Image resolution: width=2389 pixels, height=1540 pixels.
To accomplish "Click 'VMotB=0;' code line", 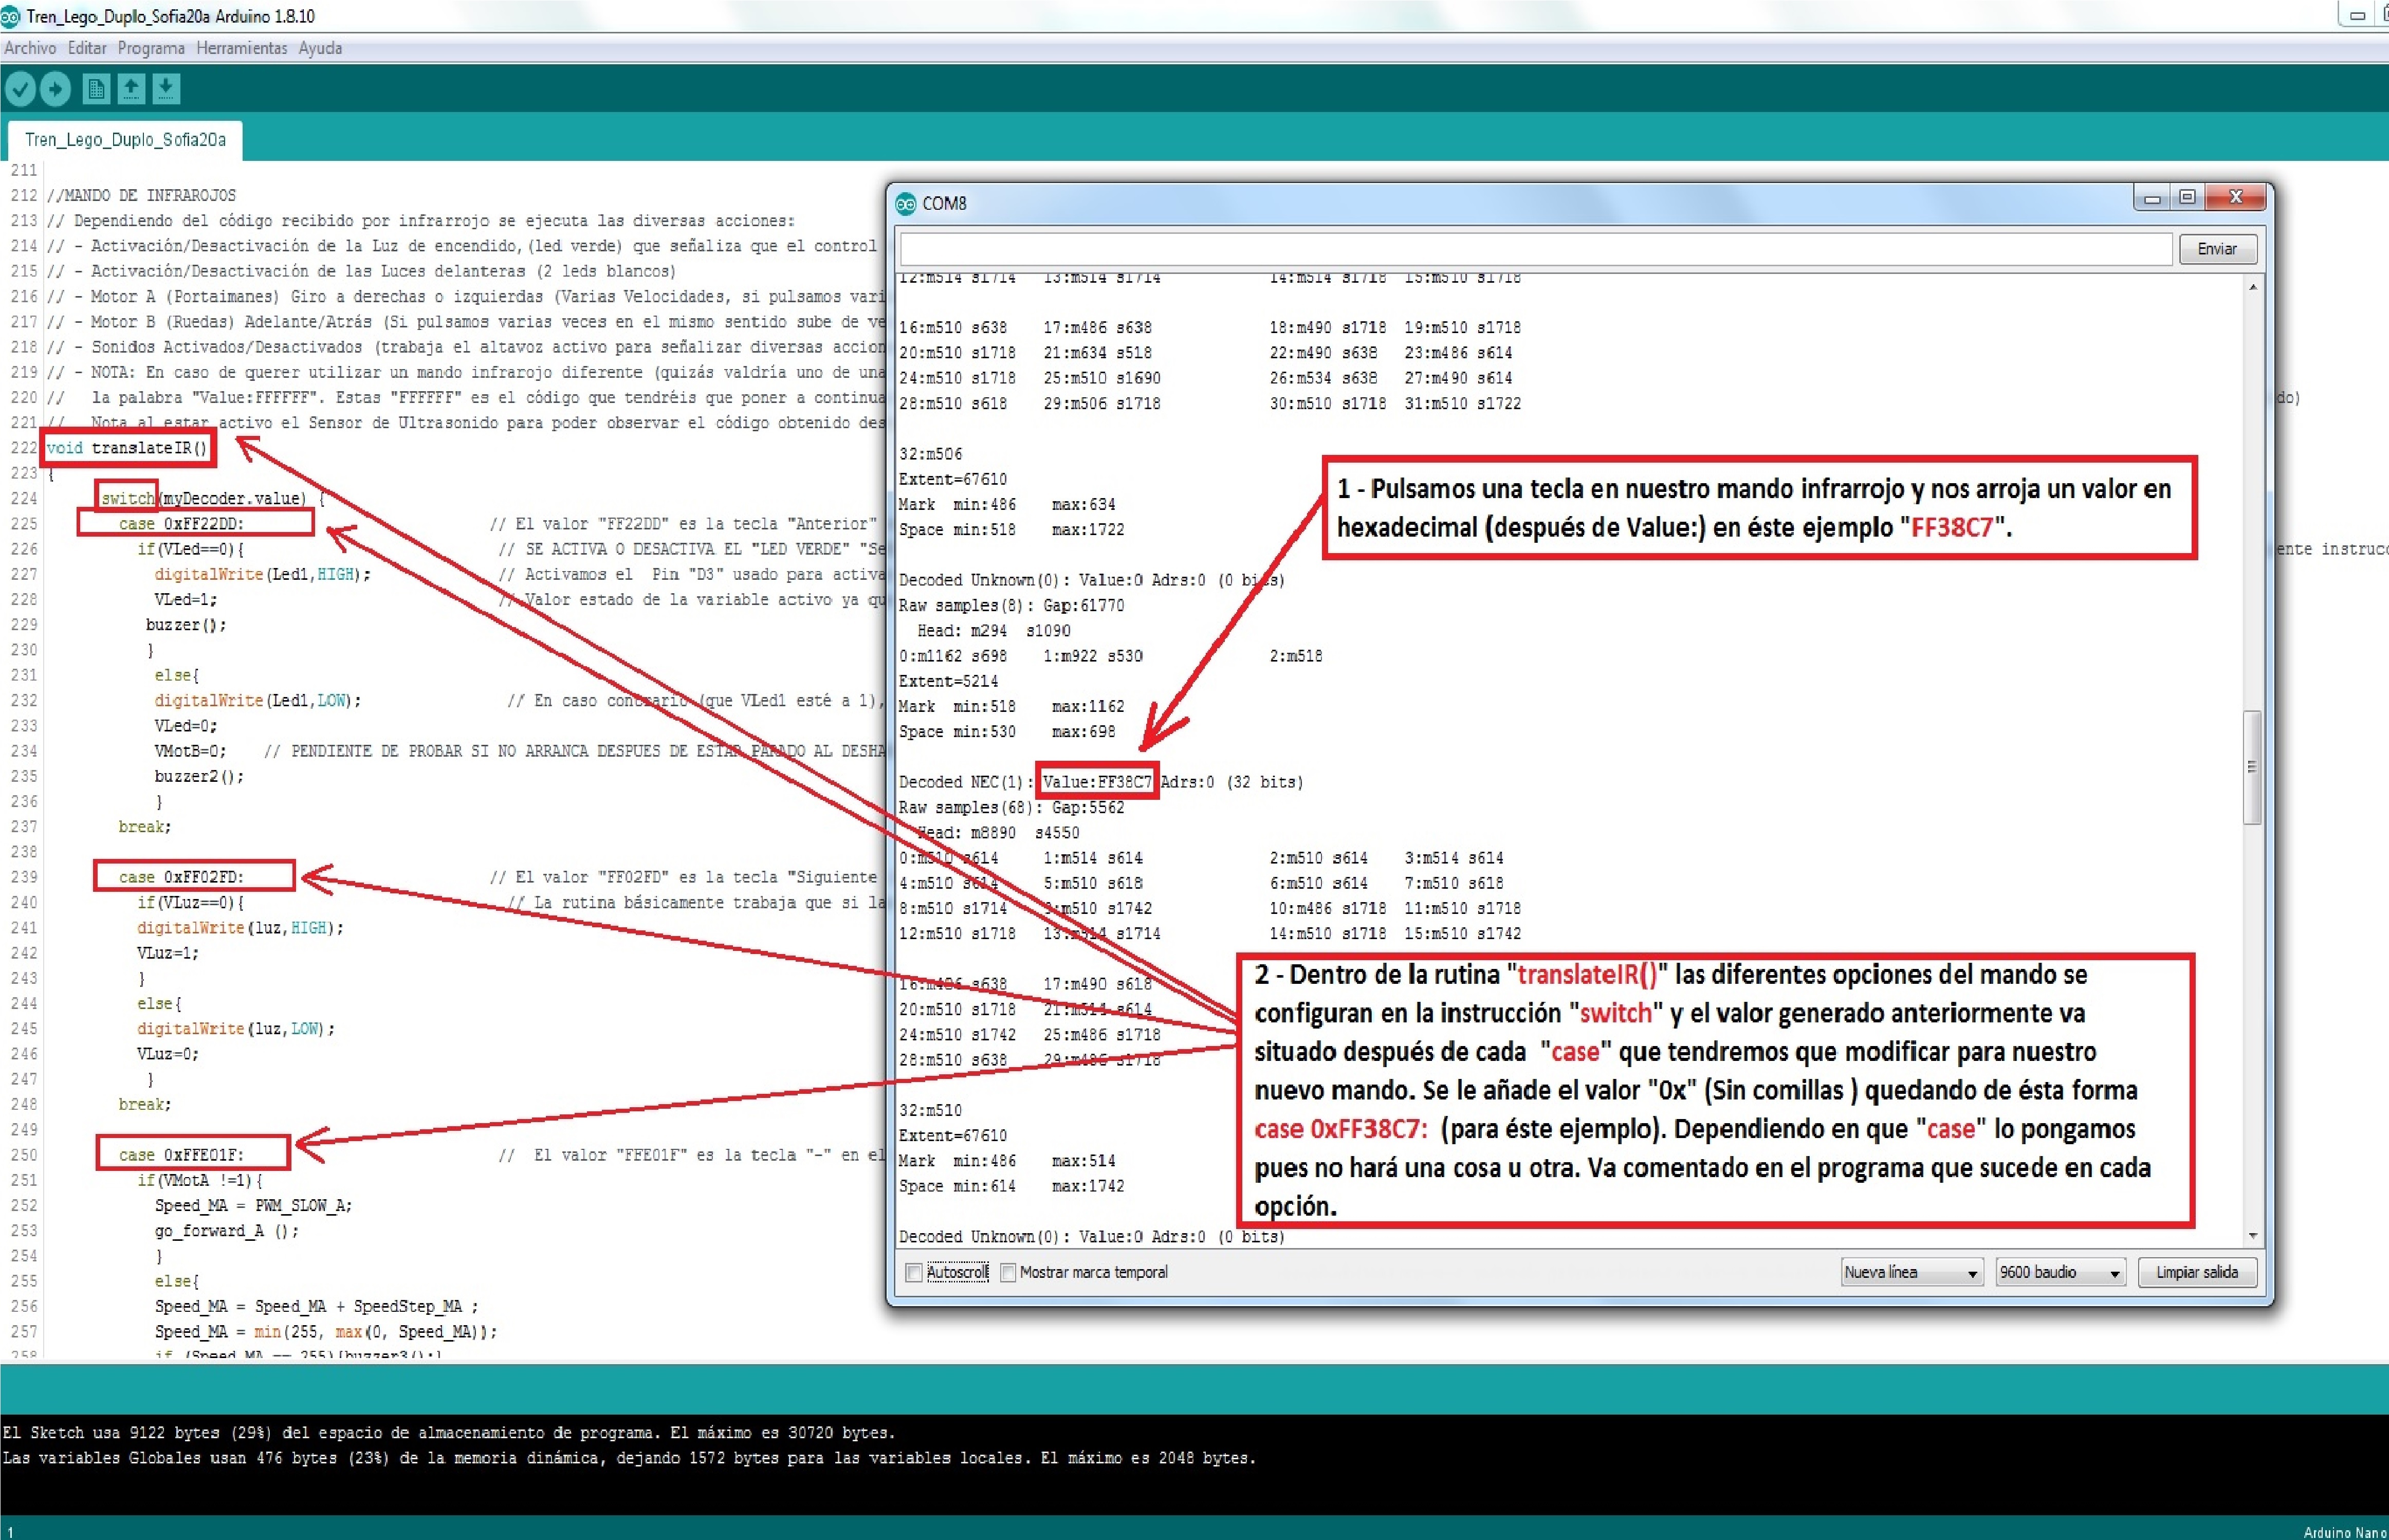I will coord(190,751).
